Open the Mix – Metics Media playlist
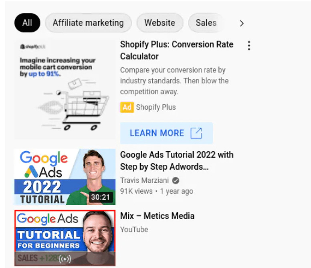311x268 pixels. pyautogui.click(x=157, y=216)
